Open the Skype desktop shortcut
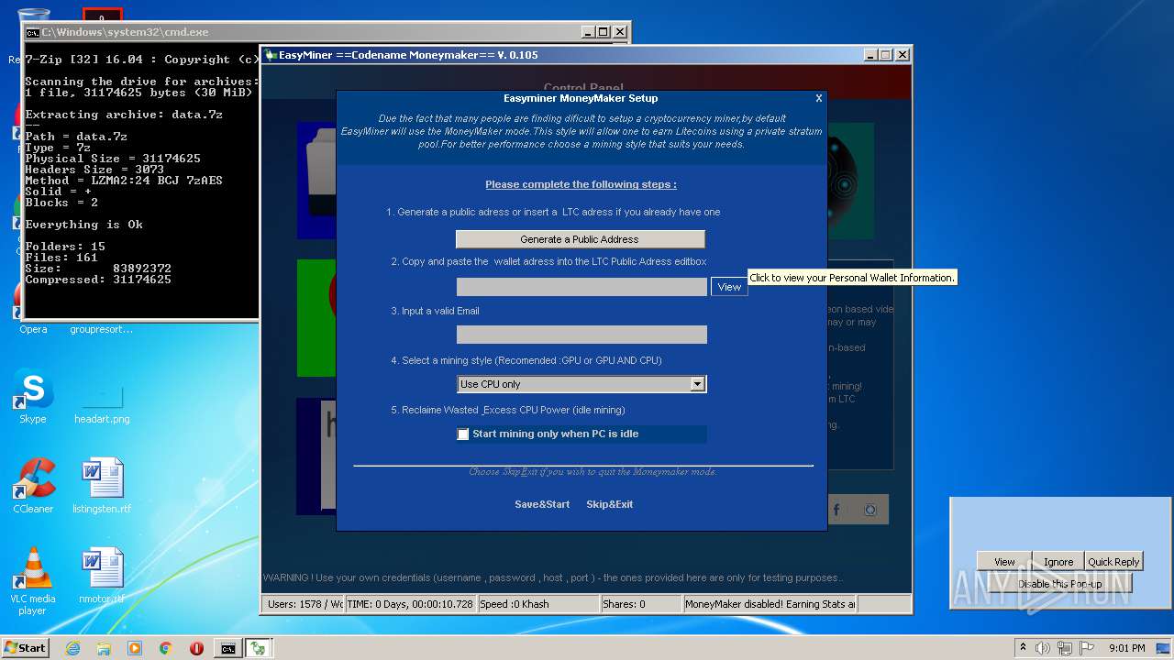1174x660 pixels. pos(33,396)
